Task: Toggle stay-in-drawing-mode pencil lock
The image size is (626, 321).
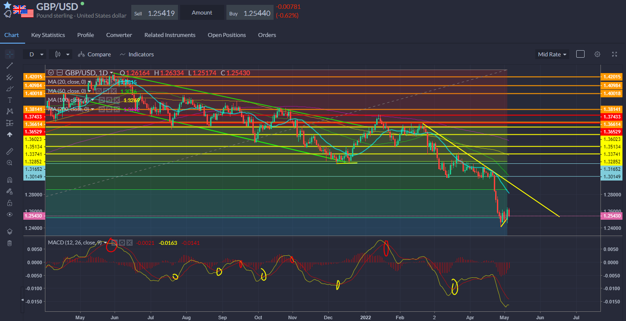Action: point(10,191)
